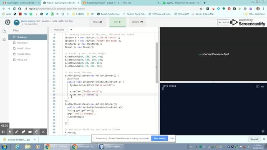
Task: Close the downloads bar
Action: click(x=264, y=139)
